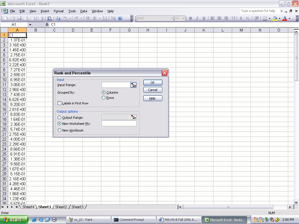Select the Output Range radio button
Screen dimensions: 299x224
tap(60, 118)
